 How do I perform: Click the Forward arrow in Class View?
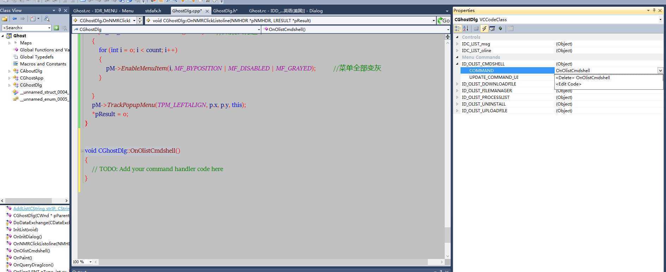[x=23, y=19]
